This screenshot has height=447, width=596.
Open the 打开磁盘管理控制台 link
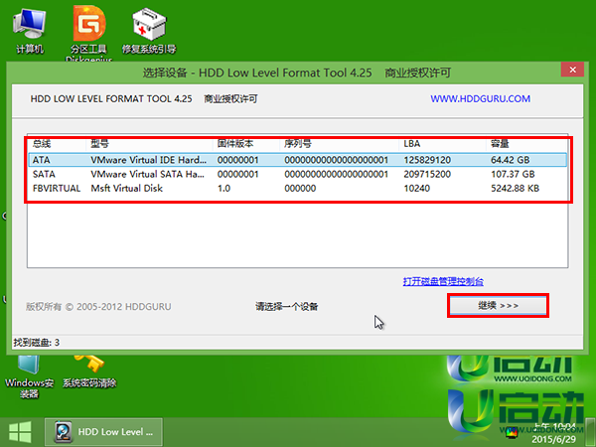(x=443, y=281)
